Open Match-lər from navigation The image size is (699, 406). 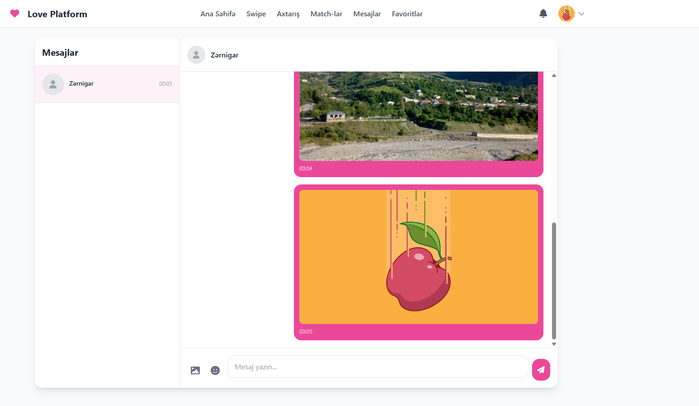click(326, 14)
